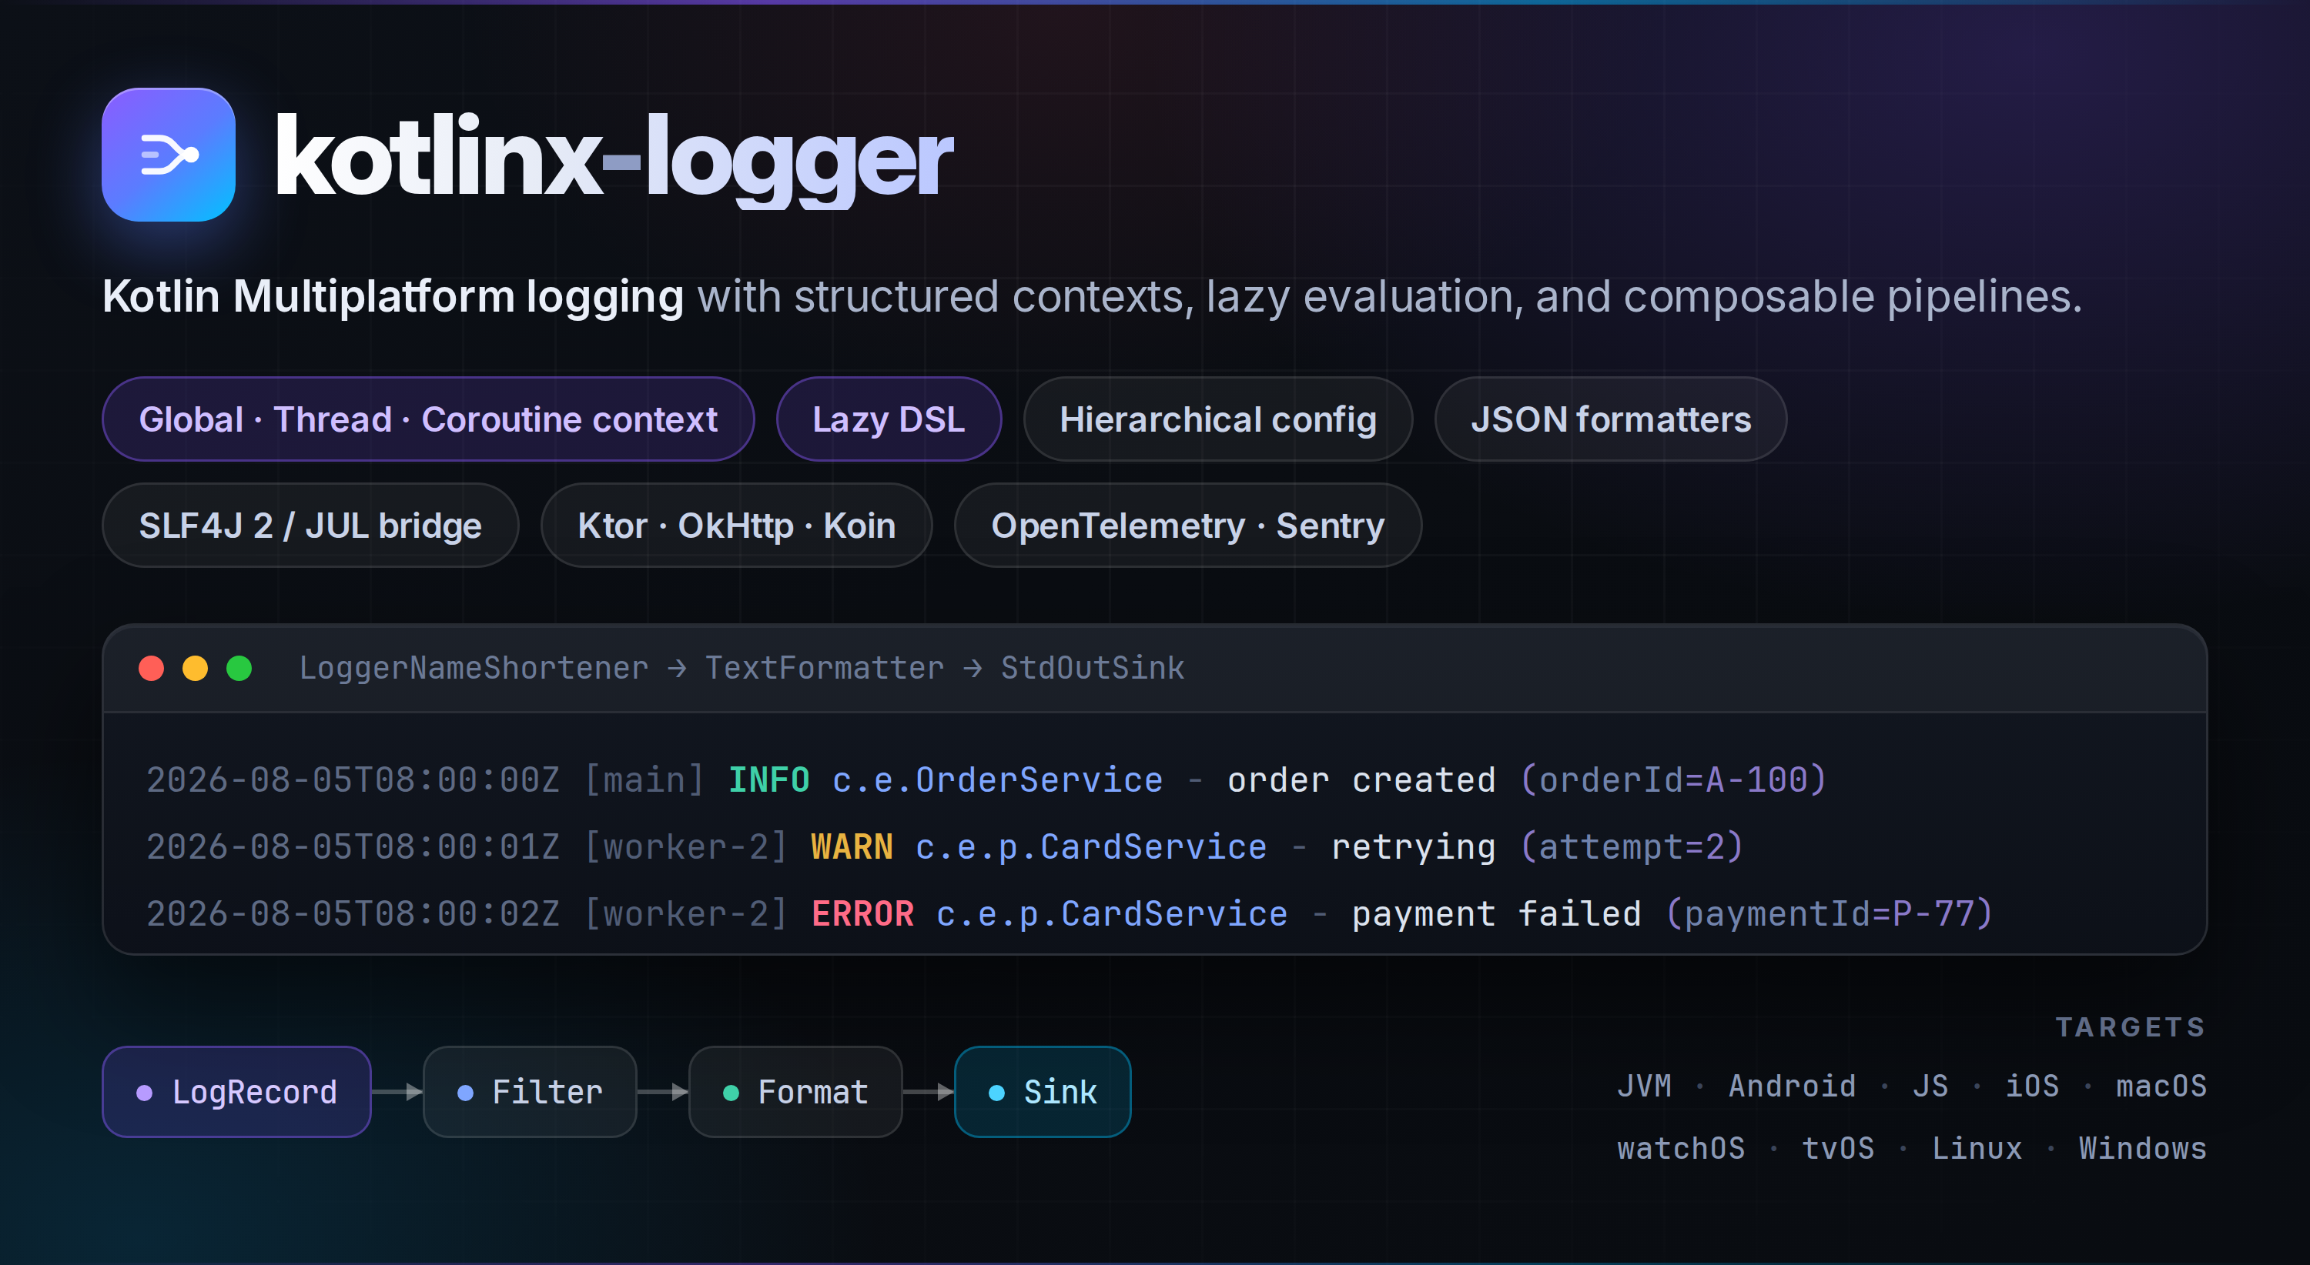Click the Filter pipeline node
The image size is (2310, 1265).
(x=530, y=1091)
